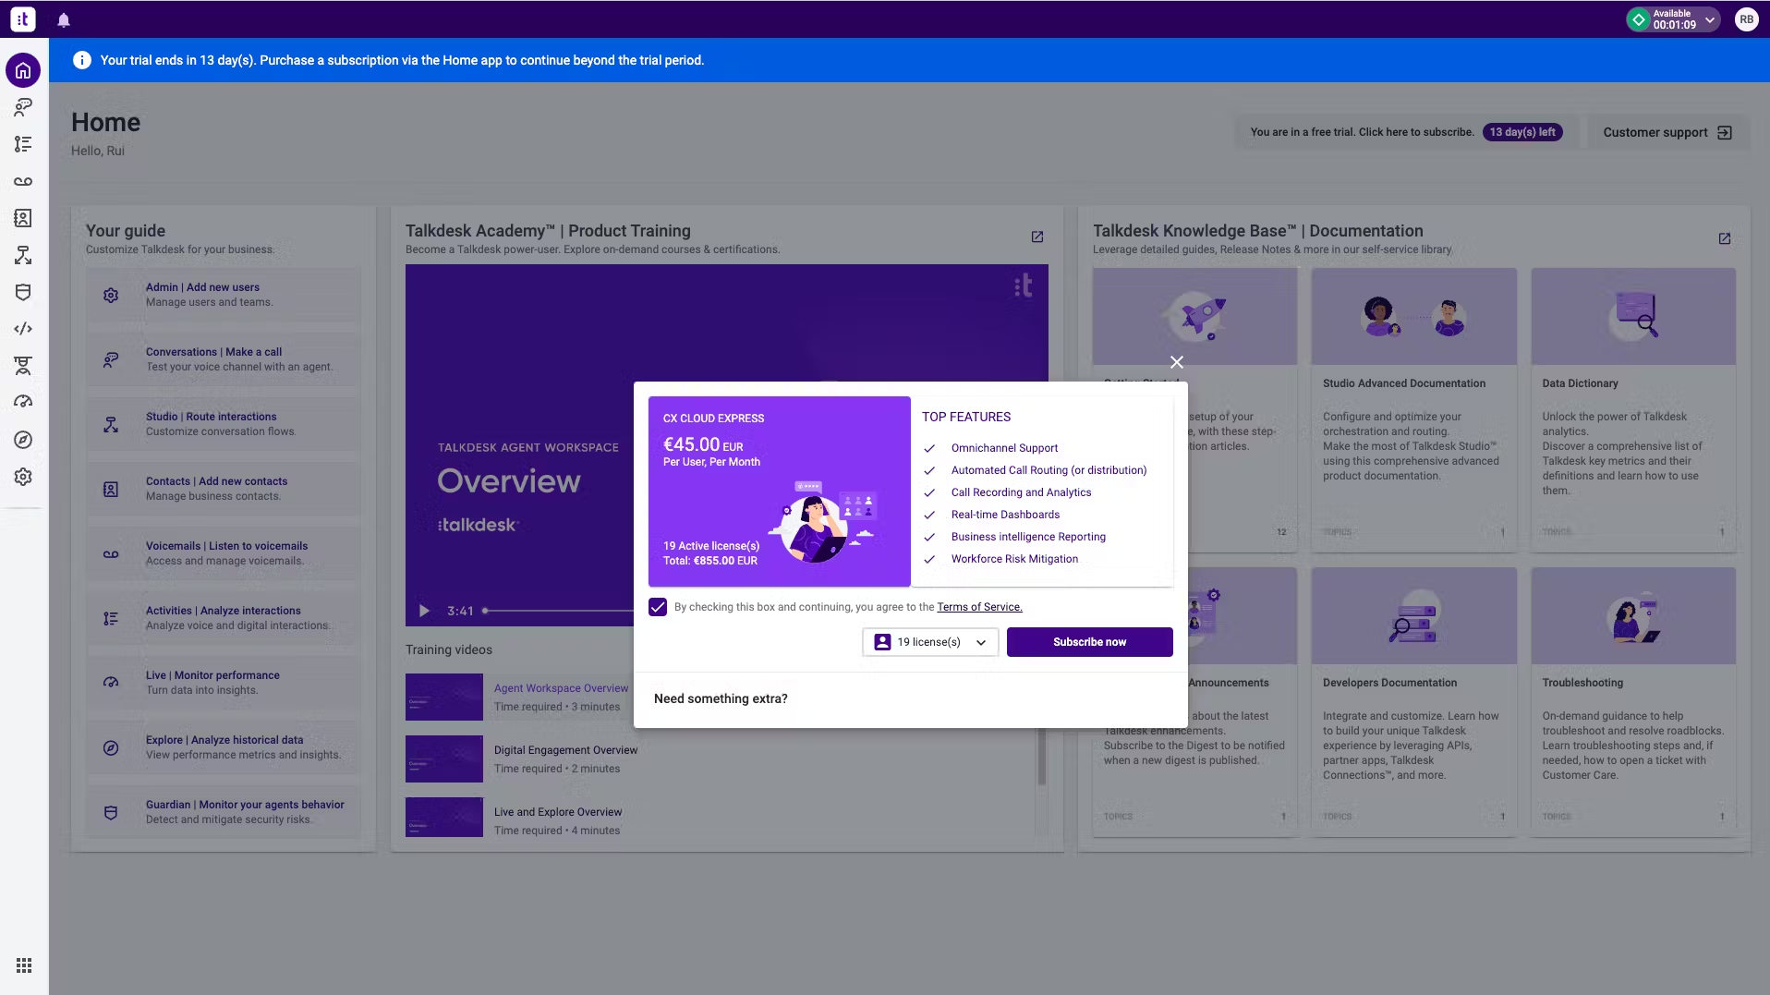Open Explore compass icon in sidebar

tap(23, 440)
